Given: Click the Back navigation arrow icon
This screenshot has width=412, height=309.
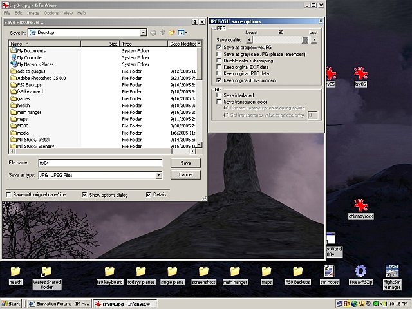Looking at the screenshot, I should (x=153, y=32).
